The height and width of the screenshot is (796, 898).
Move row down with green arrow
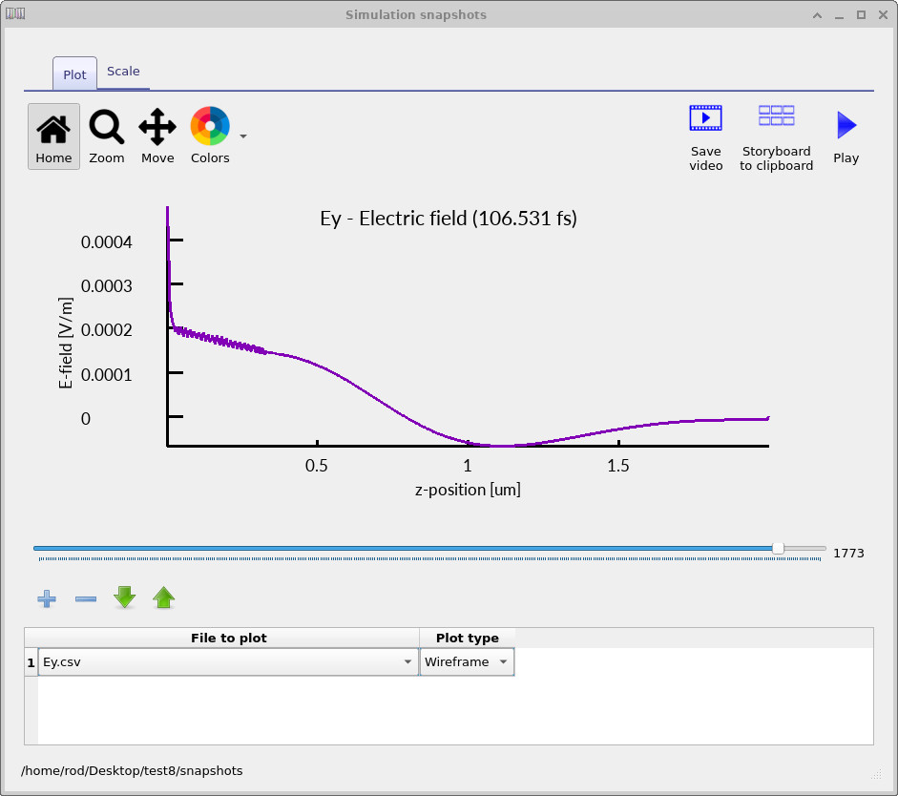125,598
